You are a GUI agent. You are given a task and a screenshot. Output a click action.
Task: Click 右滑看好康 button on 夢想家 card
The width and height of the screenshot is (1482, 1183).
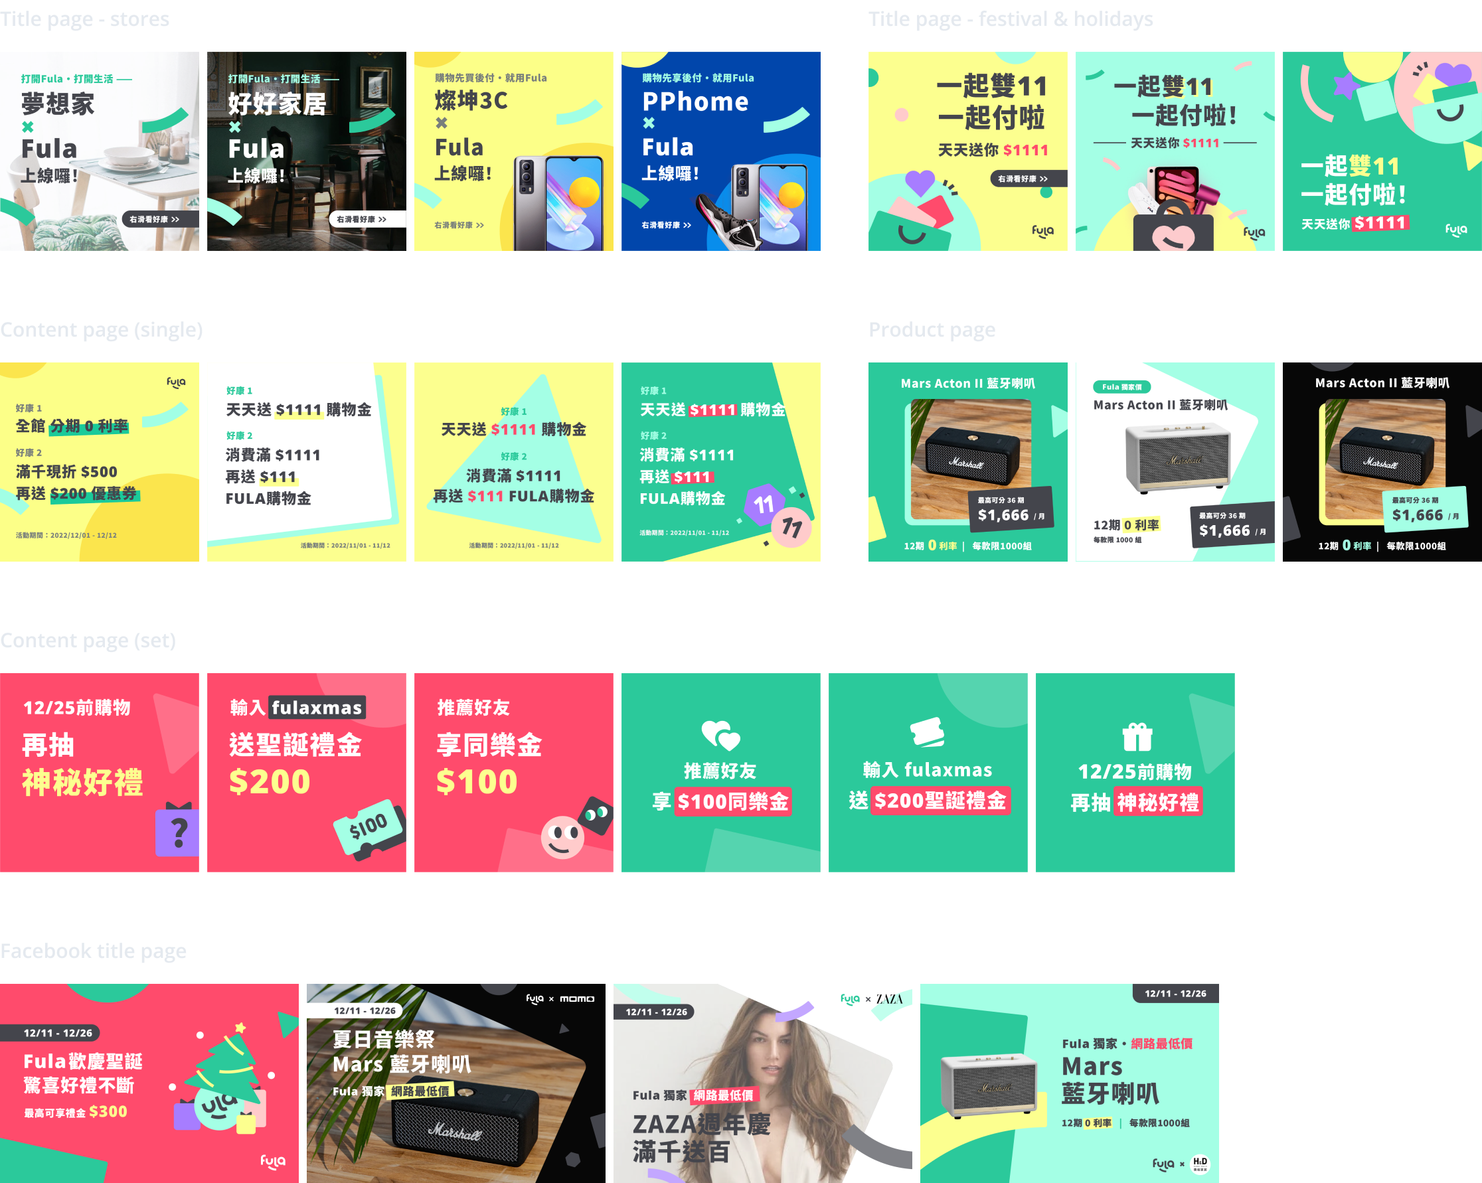point(160,219)
